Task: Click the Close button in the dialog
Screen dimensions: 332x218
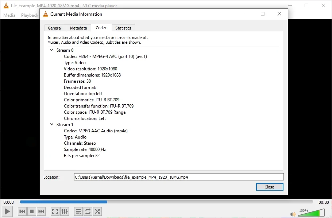Action: pyautogui.click(x=270, y=187)
